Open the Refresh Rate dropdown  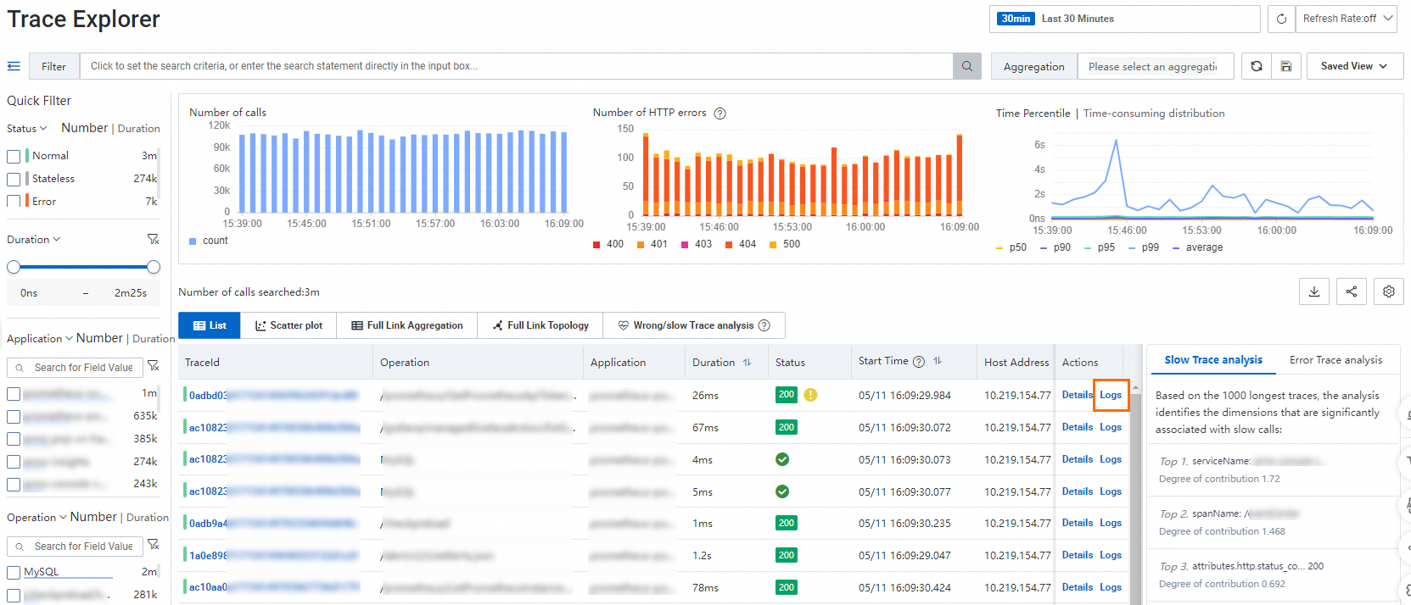[1346, 19]
